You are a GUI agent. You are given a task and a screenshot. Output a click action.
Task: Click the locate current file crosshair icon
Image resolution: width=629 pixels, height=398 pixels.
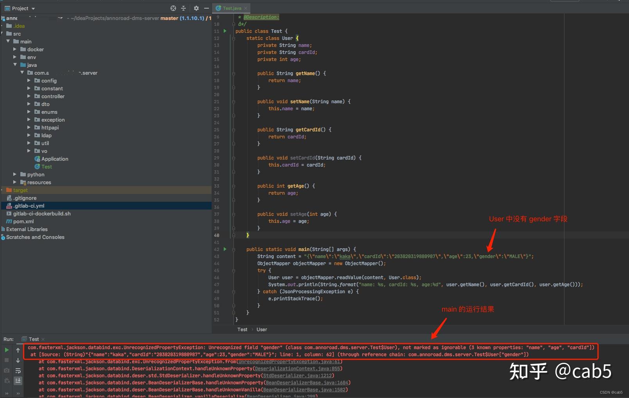pyautogui.click(x=173, y=8)
